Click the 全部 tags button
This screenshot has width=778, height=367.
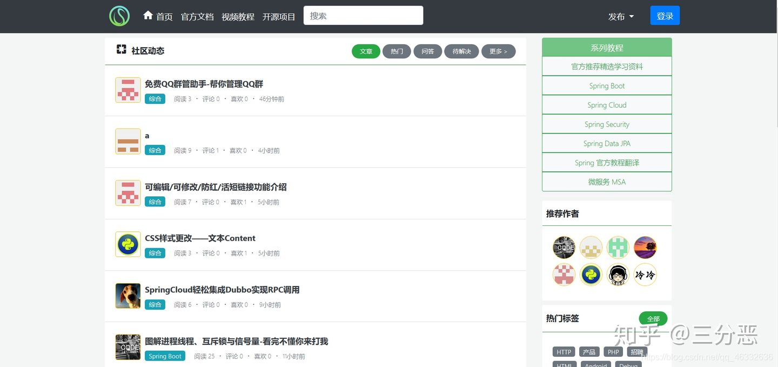coord(653,319)
